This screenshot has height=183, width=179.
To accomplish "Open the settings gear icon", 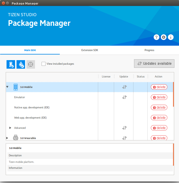I will click(x=163, y=37).
